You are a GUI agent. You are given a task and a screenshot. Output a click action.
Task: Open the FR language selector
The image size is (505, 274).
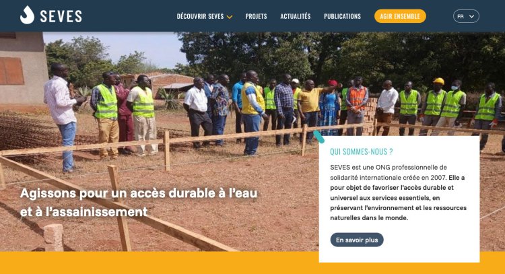466,16
